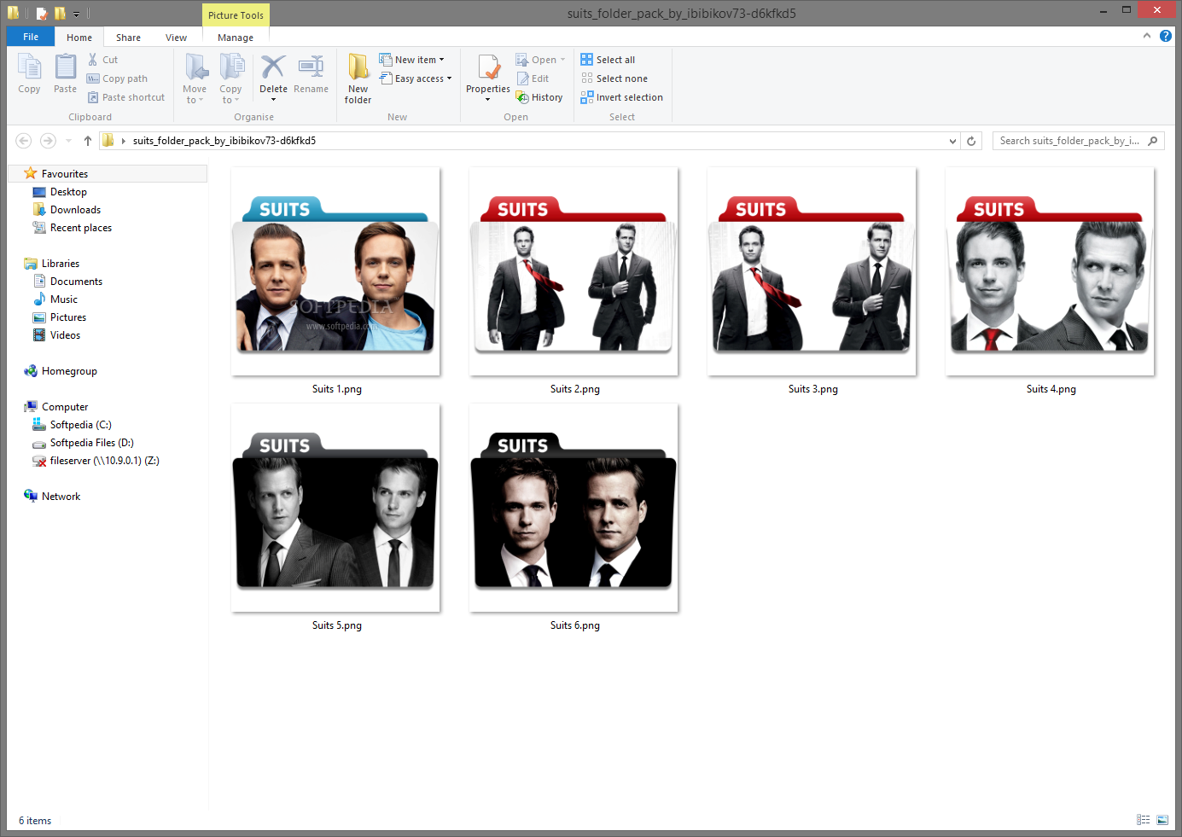Open recent locations dropdown arrow
This screenshot has width=1182, height=837.
(x=68, y=141)
